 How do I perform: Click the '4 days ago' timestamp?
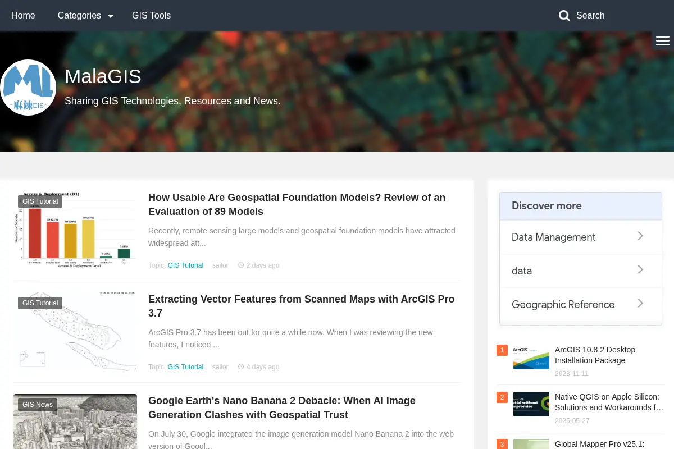pyautogui.click(x=263, y=366)
